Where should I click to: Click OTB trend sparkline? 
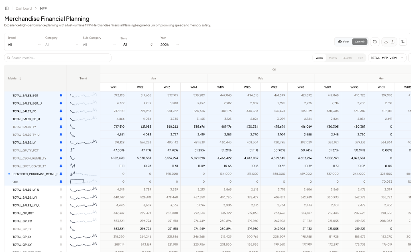(x=83, y=181)
